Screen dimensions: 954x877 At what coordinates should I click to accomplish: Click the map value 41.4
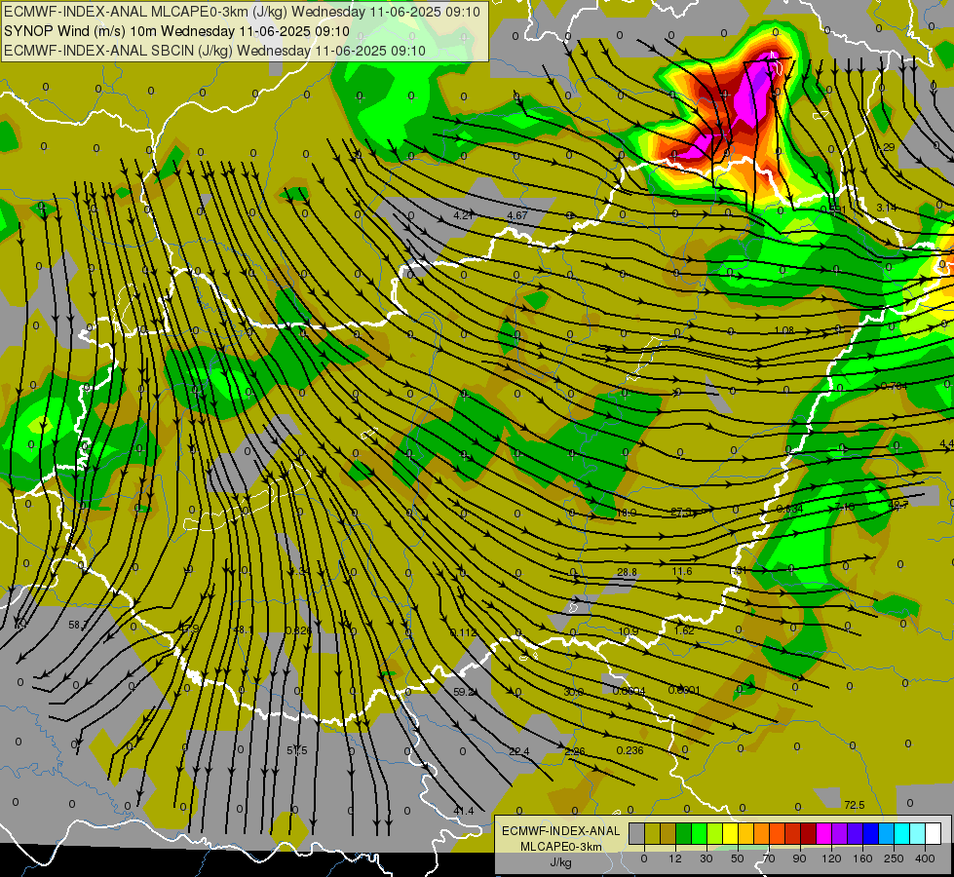coord(464,811)
